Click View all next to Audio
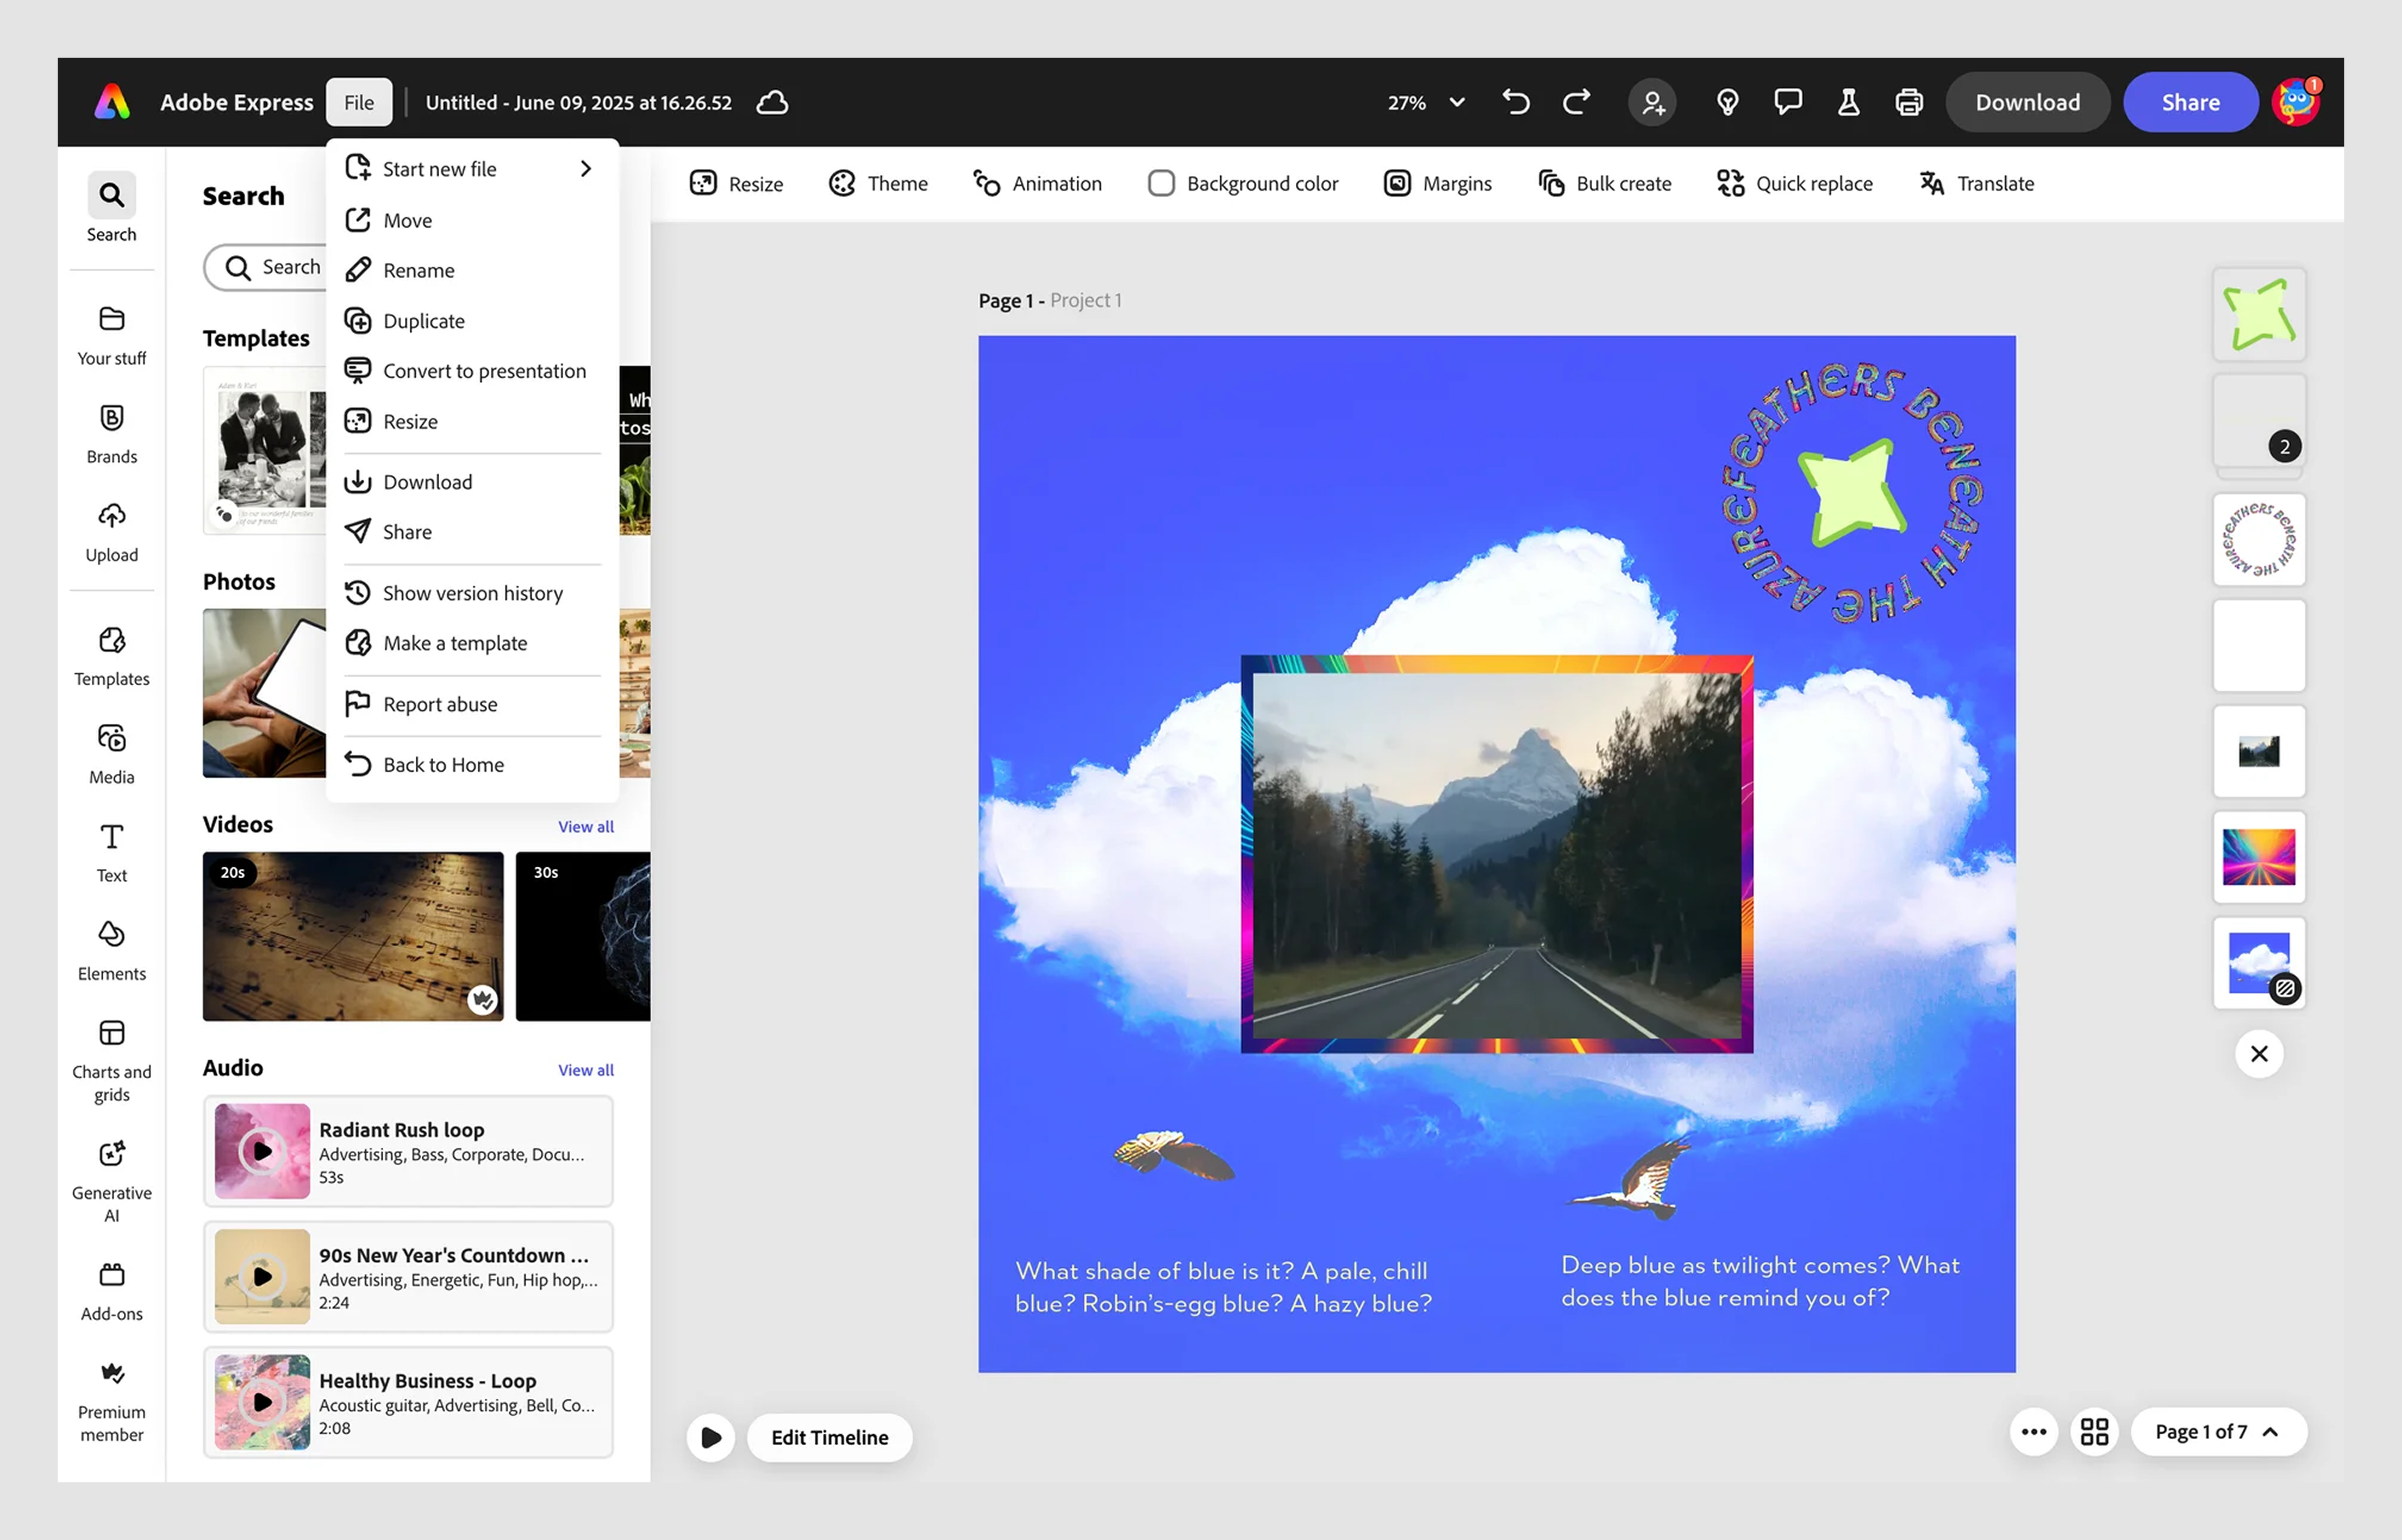This screenshot has height=1540, width=2402. point(585,1069)
